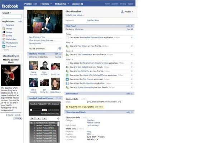The width and height of the screenshot is (215, 143).
Task: Click home link in top bar
Action: point(107,4)
